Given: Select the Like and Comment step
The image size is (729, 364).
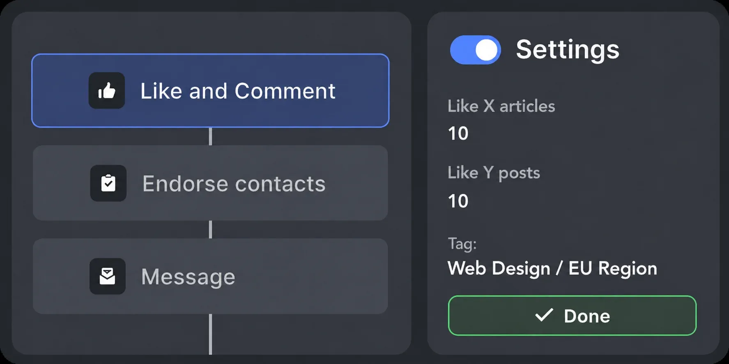Looking at the screenshot, I should [x=210, y=90].
